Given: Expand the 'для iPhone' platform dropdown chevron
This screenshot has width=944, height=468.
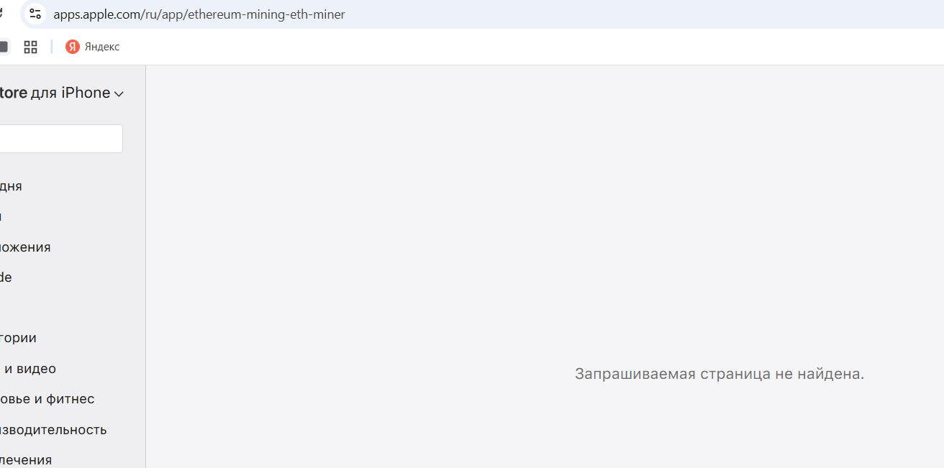Looking at the screenshot, I should click(119, 93).
